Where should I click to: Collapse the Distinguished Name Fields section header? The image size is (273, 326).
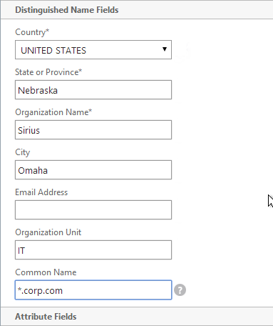click(x=67, y=10)
